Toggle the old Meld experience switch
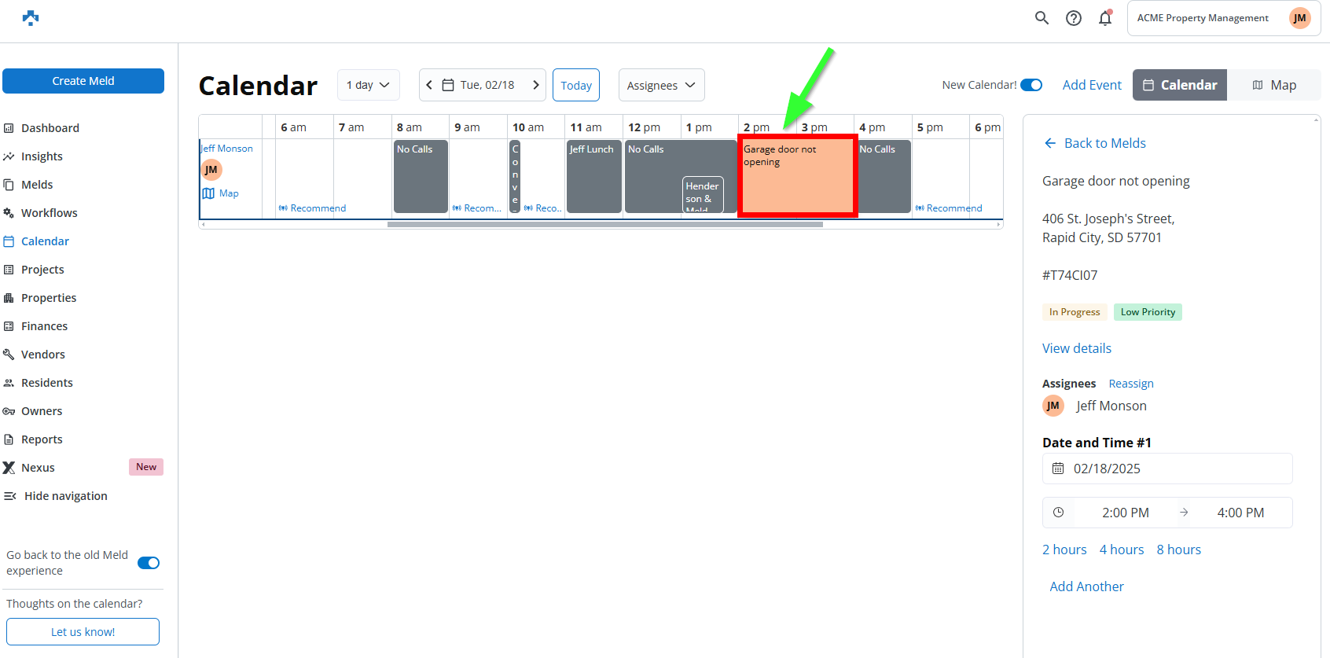The image size is (1330, 658). pyautogui.click(x=149, y=563)
